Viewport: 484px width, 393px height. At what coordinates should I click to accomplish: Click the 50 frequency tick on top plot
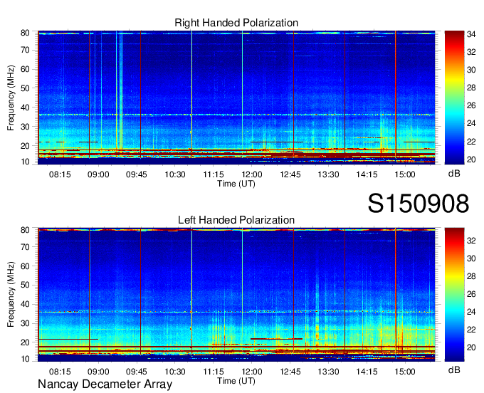(x=25, y=88)
